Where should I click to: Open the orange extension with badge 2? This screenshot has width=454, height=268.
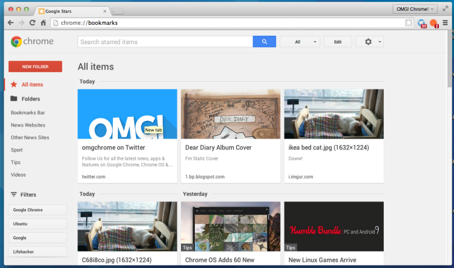point(434,23)
